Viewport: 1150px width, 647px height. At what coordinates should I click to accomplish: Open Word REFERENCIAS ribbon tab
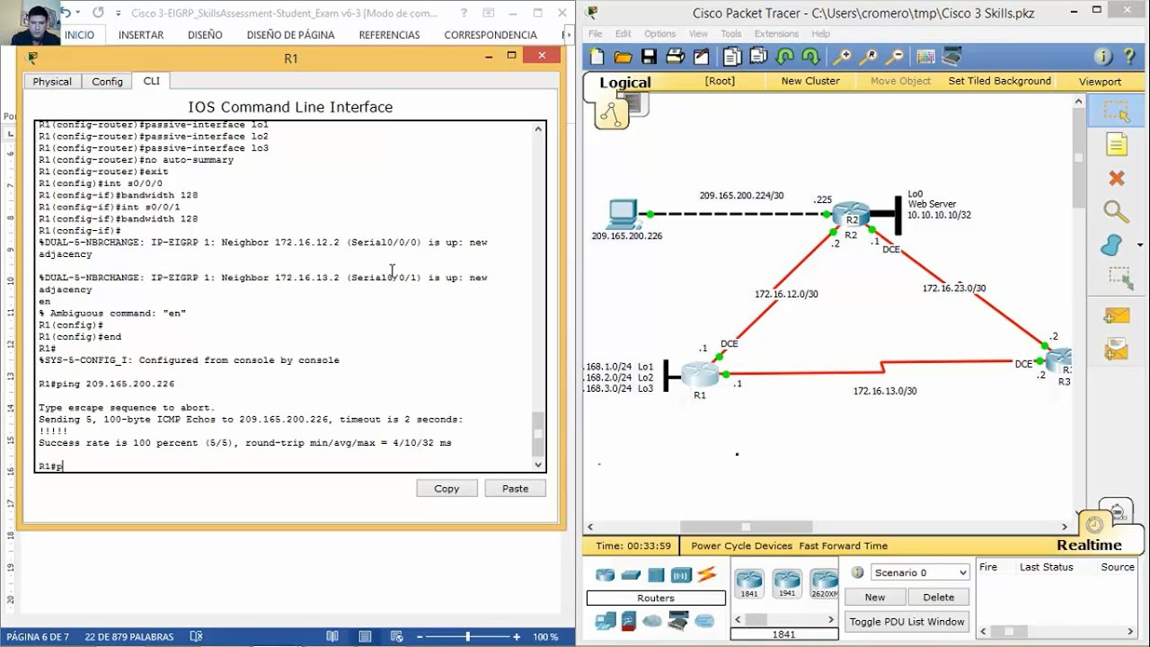(x=389, y=34)
